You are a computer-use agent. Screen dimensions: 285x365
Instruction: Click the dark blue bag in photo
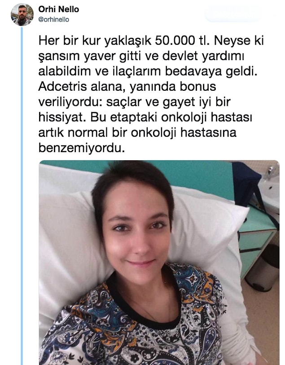(x=246, y=180)
